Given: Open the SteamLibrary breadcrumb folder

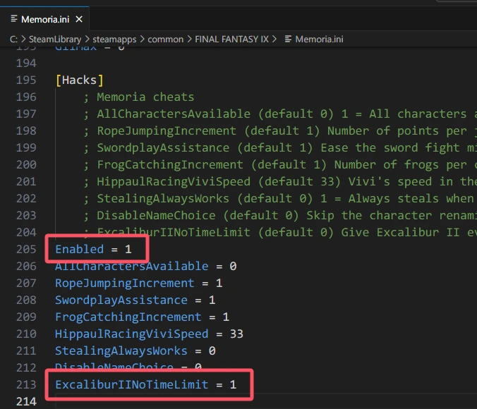Looking at the screenshot, I should coord(55,39).
